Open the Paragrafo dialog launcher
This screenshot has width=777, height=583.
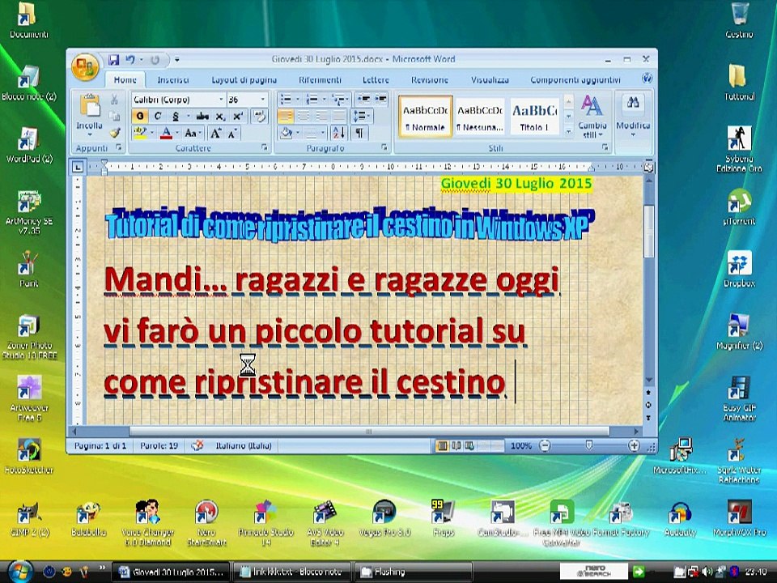(384, 147)
